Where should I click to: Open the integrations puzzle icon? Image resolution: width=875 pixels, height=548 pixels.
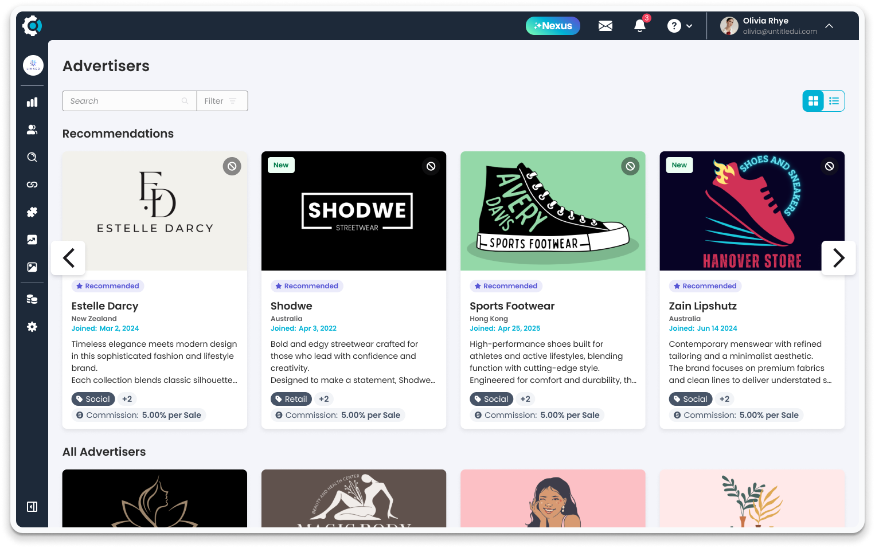click(x=32, y=212)
